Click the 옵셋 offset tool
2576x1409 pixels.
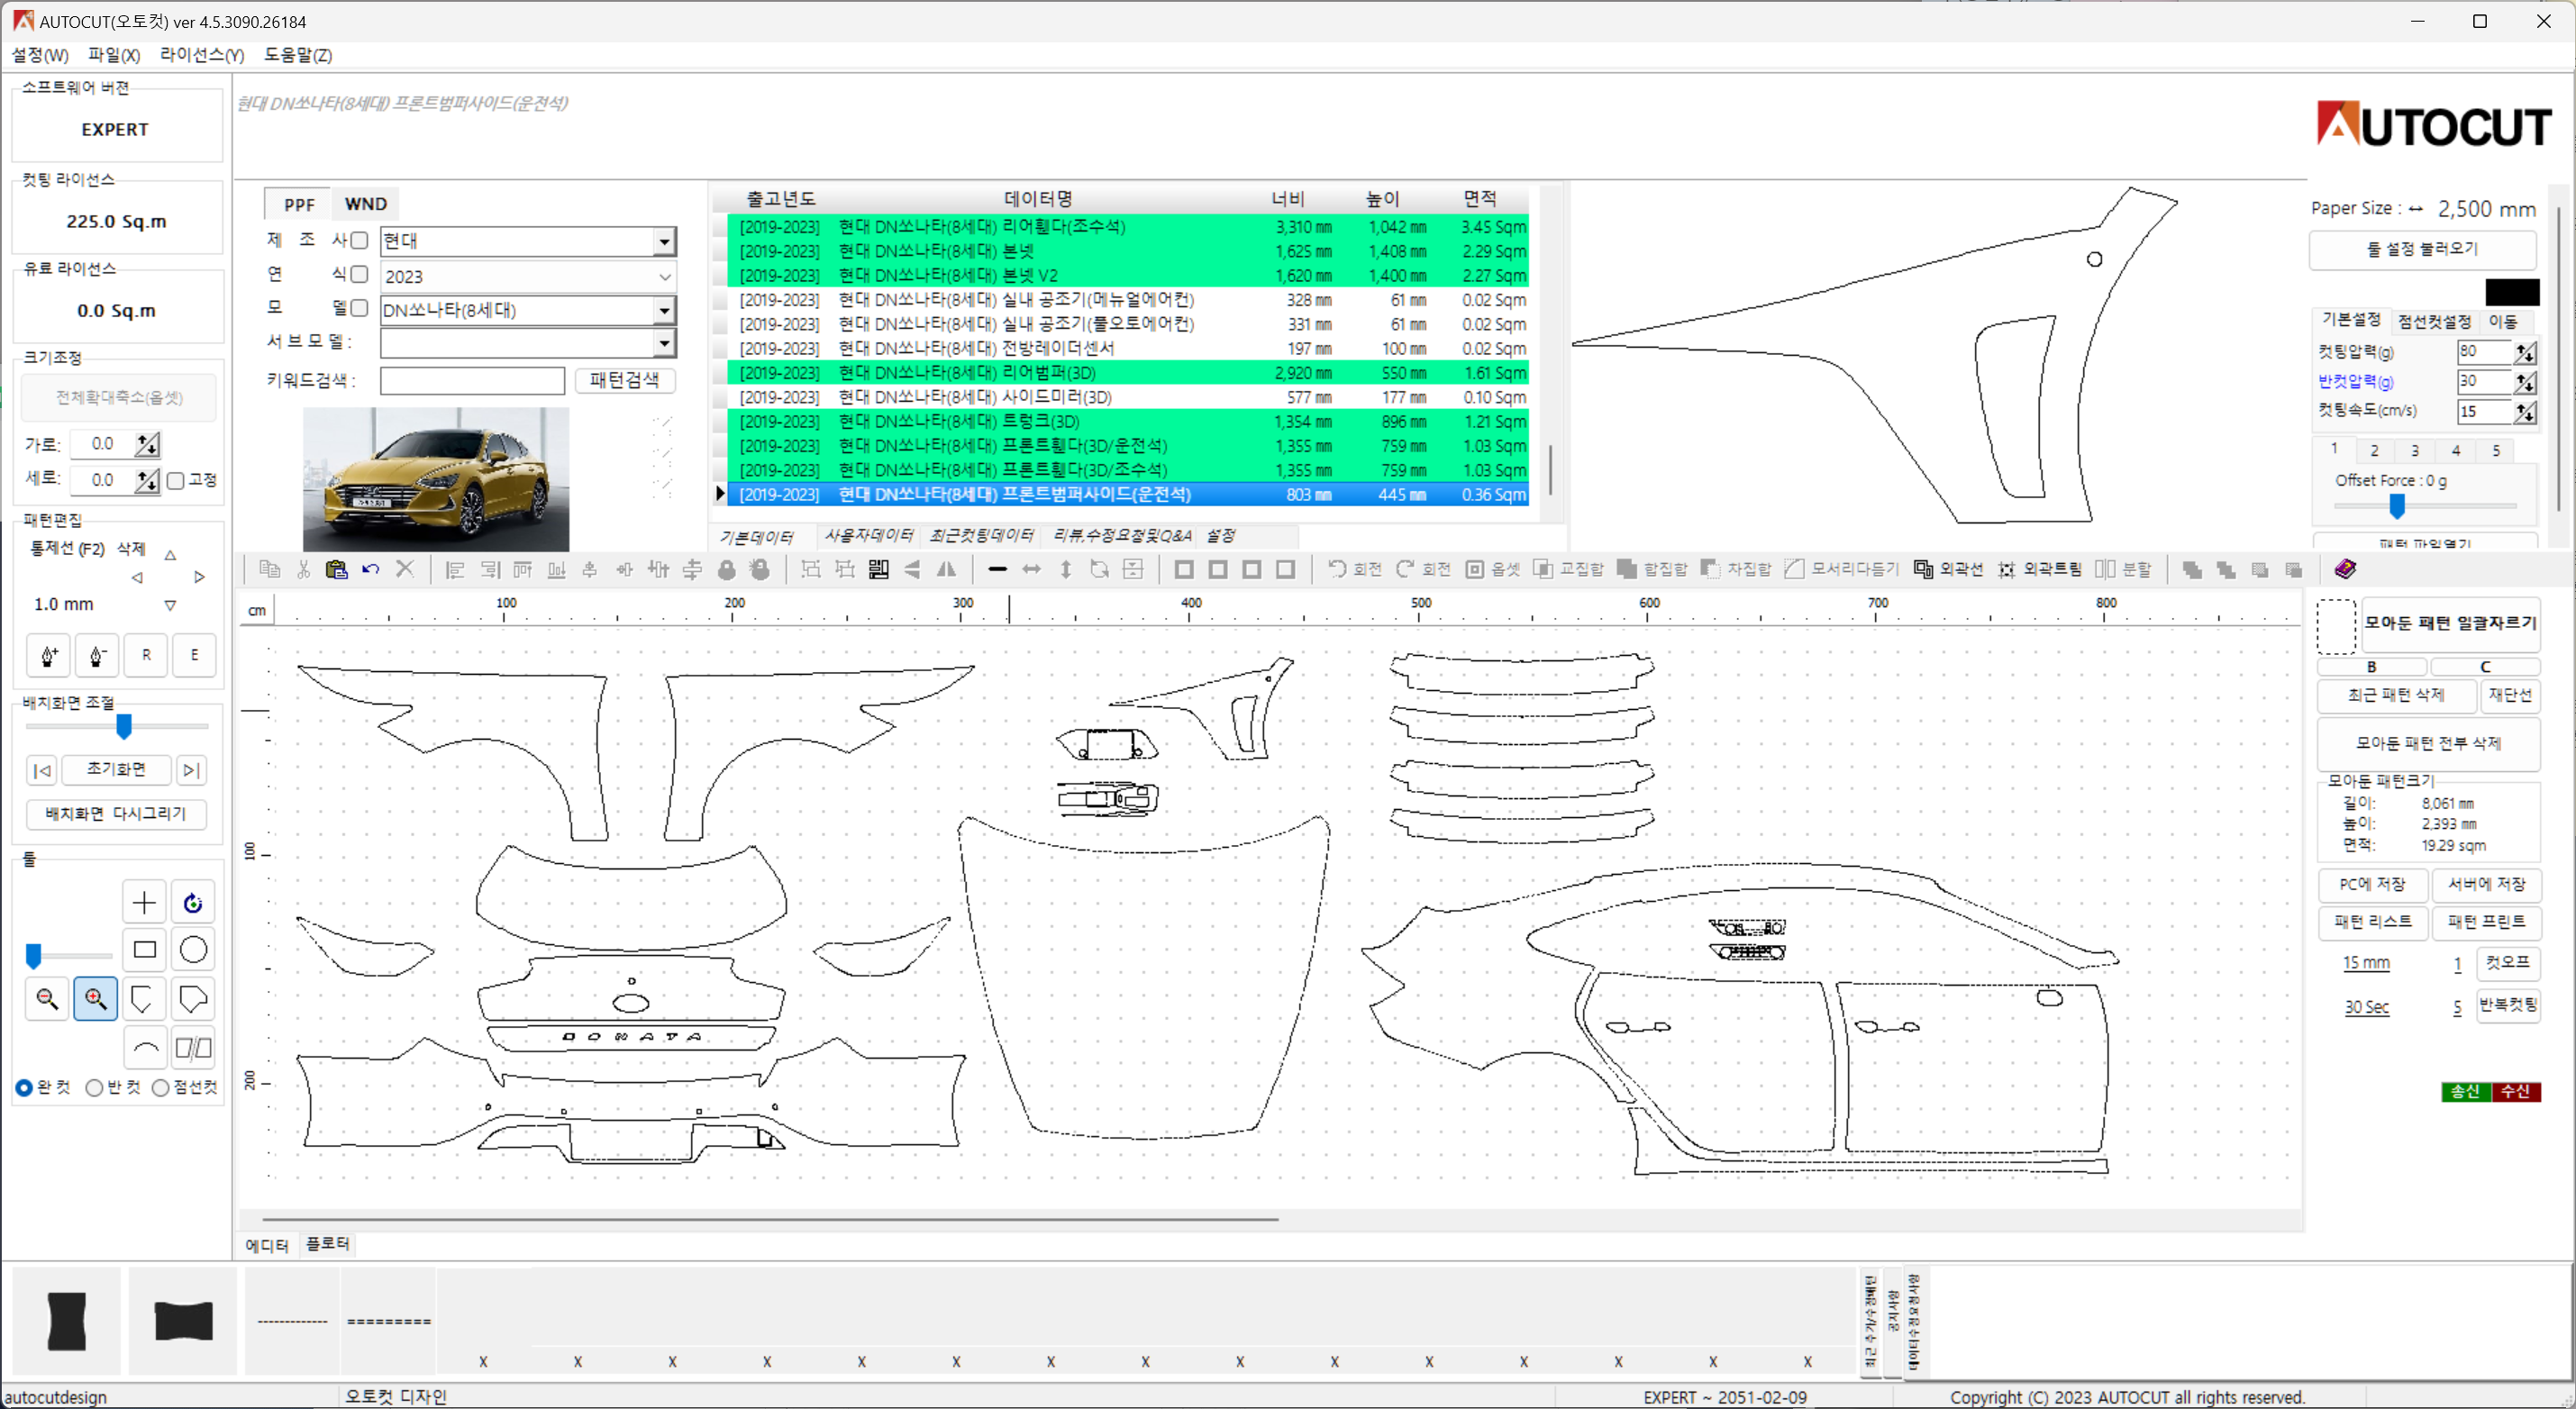click(x=1493, y=569)
